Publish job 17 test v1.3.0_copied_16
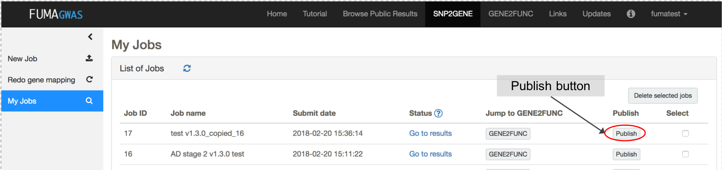Image resolution: width=722 pixels, height=170 pixels. [626, 133]
